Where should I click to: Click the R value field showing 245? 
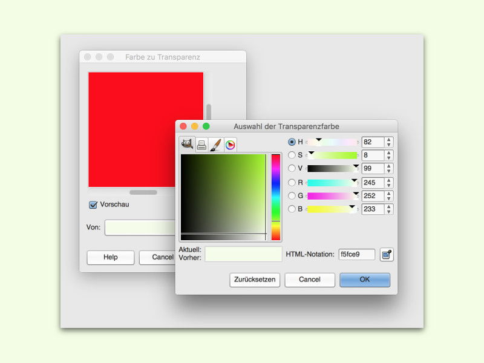(x=373, y=183)
